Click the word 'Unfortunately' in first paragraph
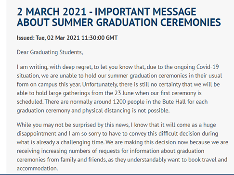The image size is (234, 175). coord(100,85)
